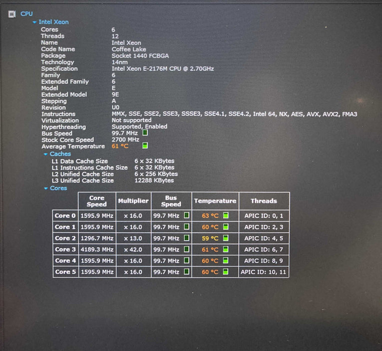The image size is (382, 351).
Task: Select the Temperature column header
Action: tap(215, 201)
